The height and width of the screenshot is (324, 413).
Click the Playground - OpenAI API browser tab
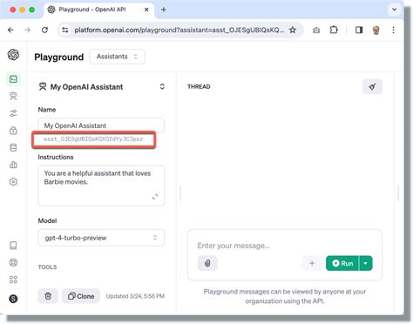coord(99,10)
